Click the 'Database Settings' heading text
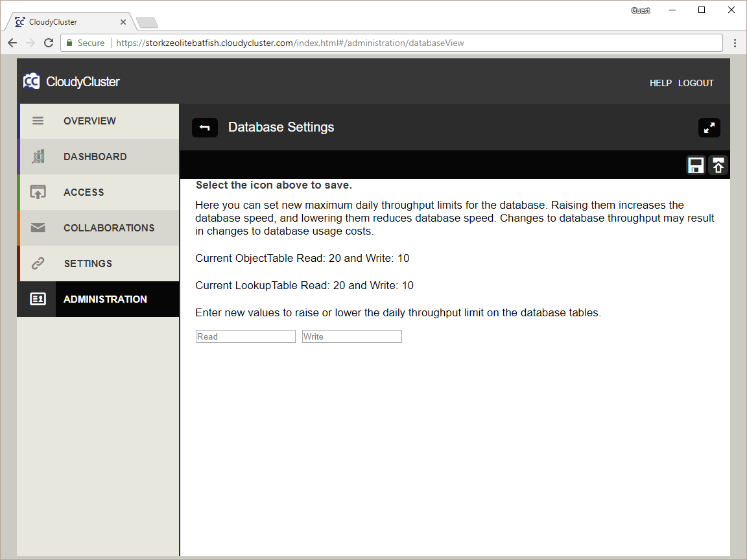This screenshot has width=747, height=560. 281,127
